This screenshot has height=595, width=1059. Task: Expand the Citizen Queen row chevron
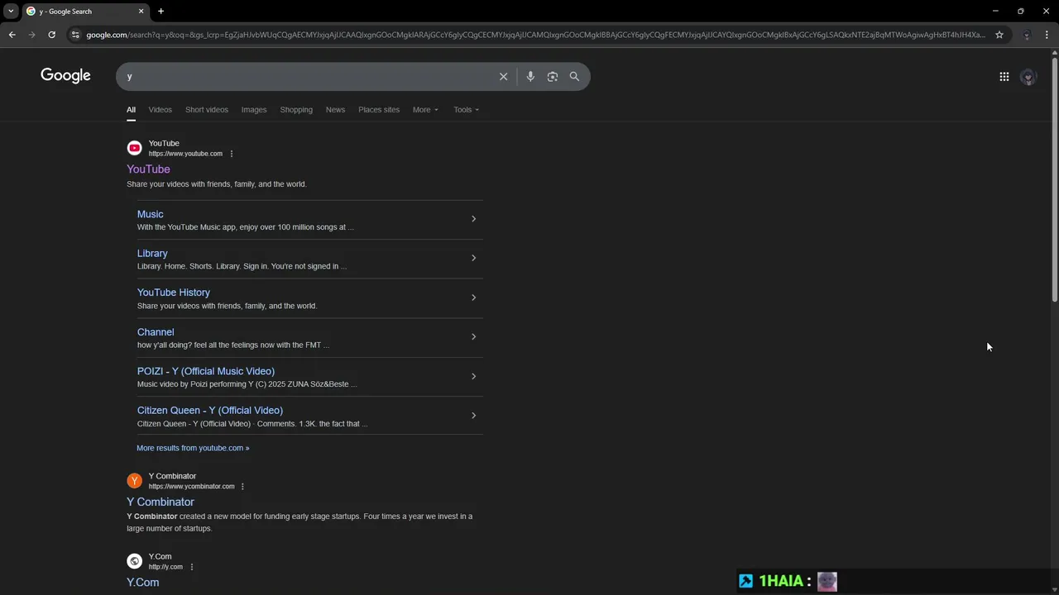[x=473, y=415]
